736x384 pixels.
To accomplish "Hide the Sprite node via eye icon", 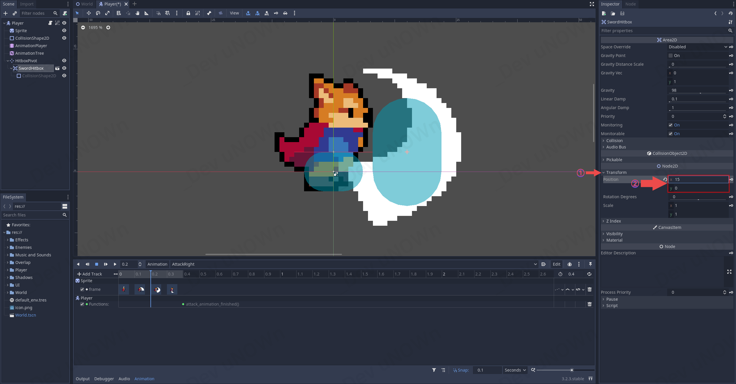I will pyautogui.click(x=64, y=31).
